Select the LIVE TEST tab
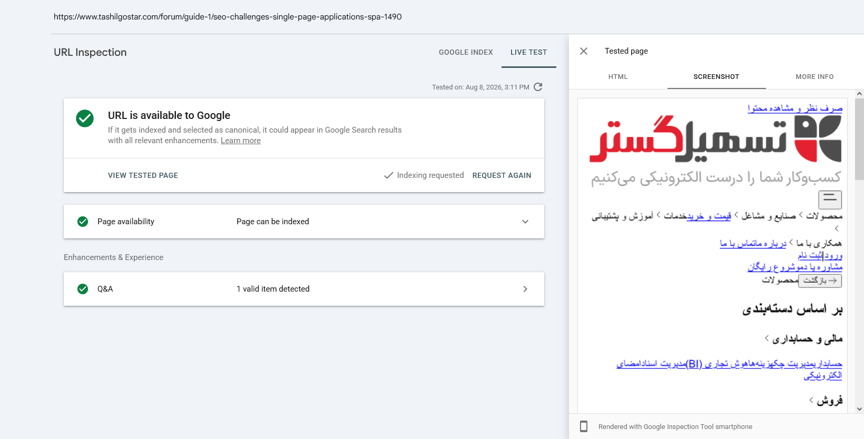 [529, 52]
